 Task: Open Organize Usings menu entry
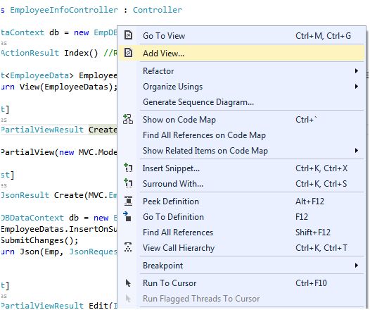click(241, 87)
